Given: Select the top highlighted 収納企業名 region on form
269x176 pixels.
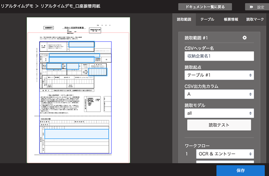Looking at the screenshot, I should pos(81,44).
